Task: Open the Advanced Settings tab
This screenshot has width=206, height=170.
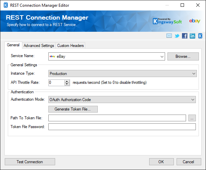Action: click(x=39, y=46)
